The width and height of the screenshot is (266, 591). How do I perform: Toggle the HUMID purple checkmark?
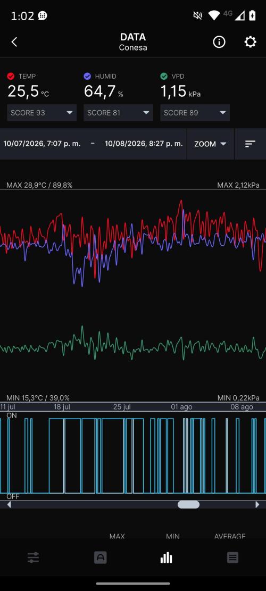point(87,77)
